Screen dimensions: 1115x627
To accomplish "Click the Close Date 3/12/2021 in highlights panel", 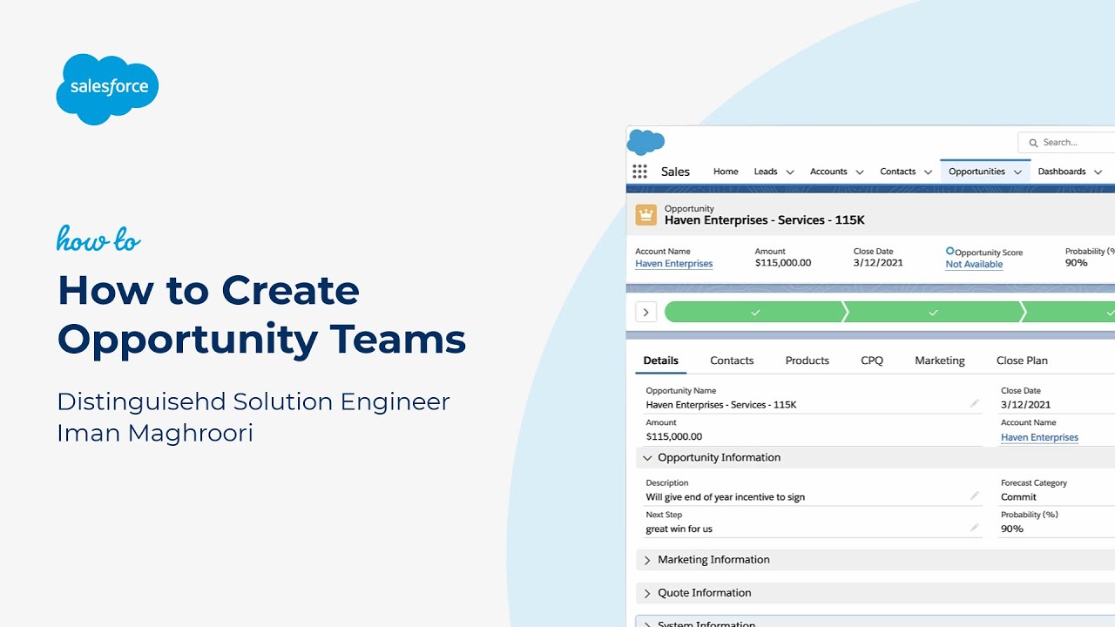I will 878,263.
